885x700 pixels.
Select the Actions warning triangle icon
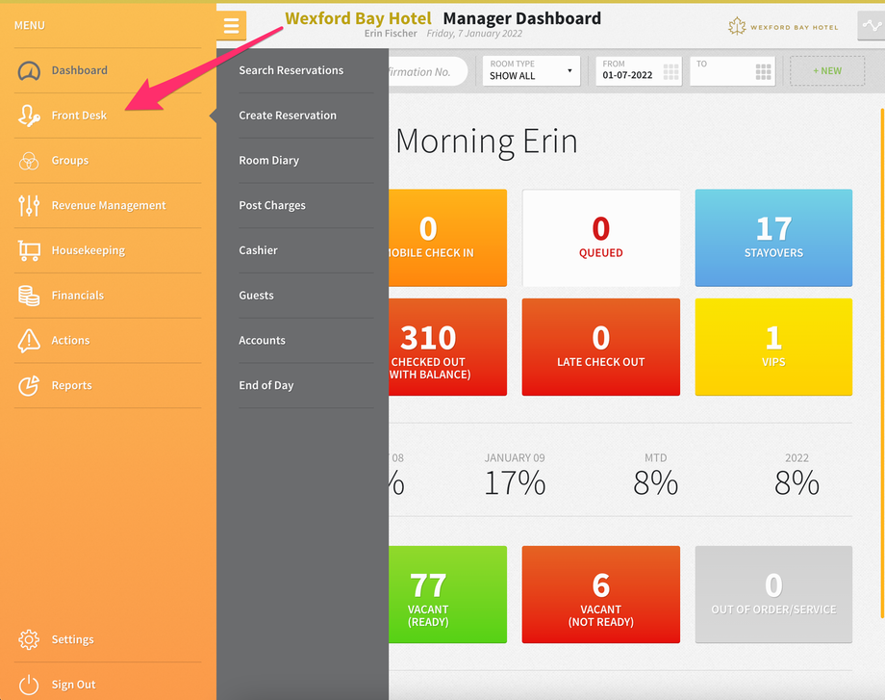coord(29,340)
